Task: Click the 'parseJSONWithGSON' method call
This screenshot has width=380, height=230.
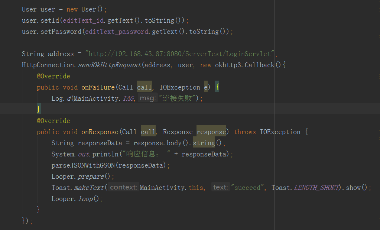Action: click(83, 165)
